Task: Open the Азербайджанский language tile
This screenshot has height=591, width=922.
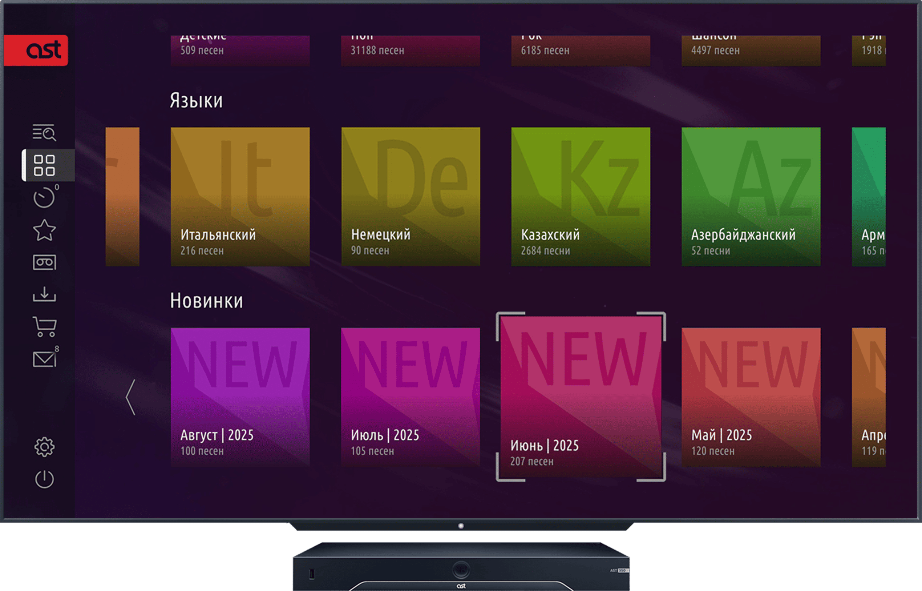Action: click(x=751, y=197)
